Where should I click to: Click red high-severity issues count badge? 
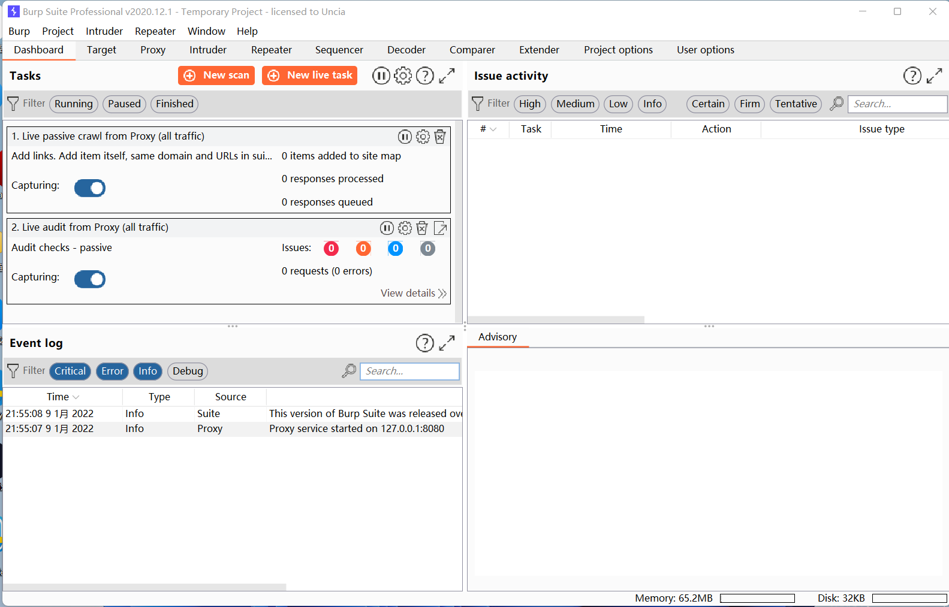[331, 248]
